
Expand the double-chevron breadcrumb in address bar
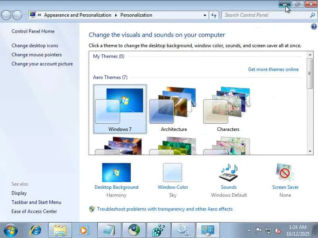39,15
